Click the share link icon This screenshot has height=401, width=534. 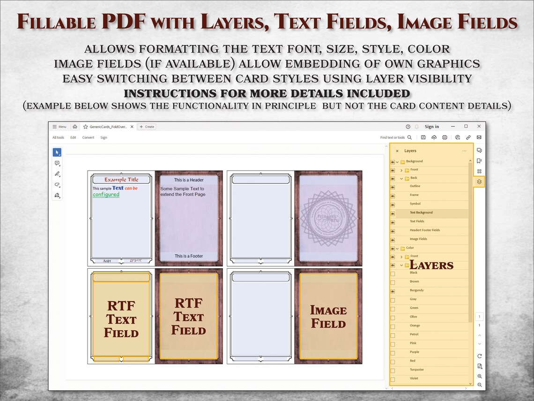468,137
